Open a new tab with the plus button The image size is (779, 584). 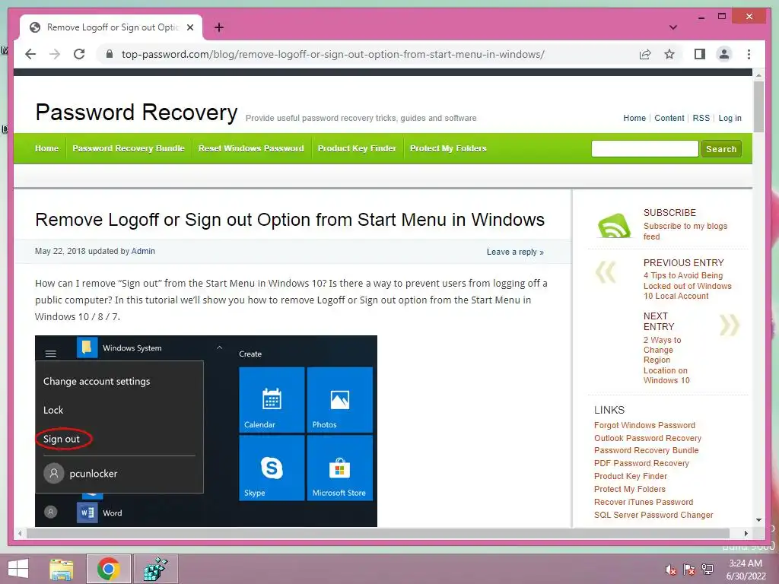point(218,27)
